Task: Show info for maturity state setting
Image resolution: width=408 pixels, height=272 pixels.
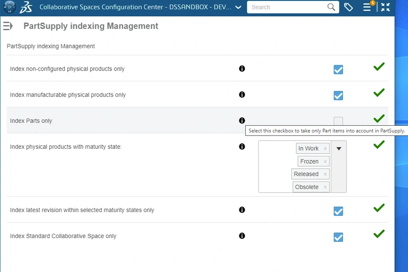Action: click(242, 147)
